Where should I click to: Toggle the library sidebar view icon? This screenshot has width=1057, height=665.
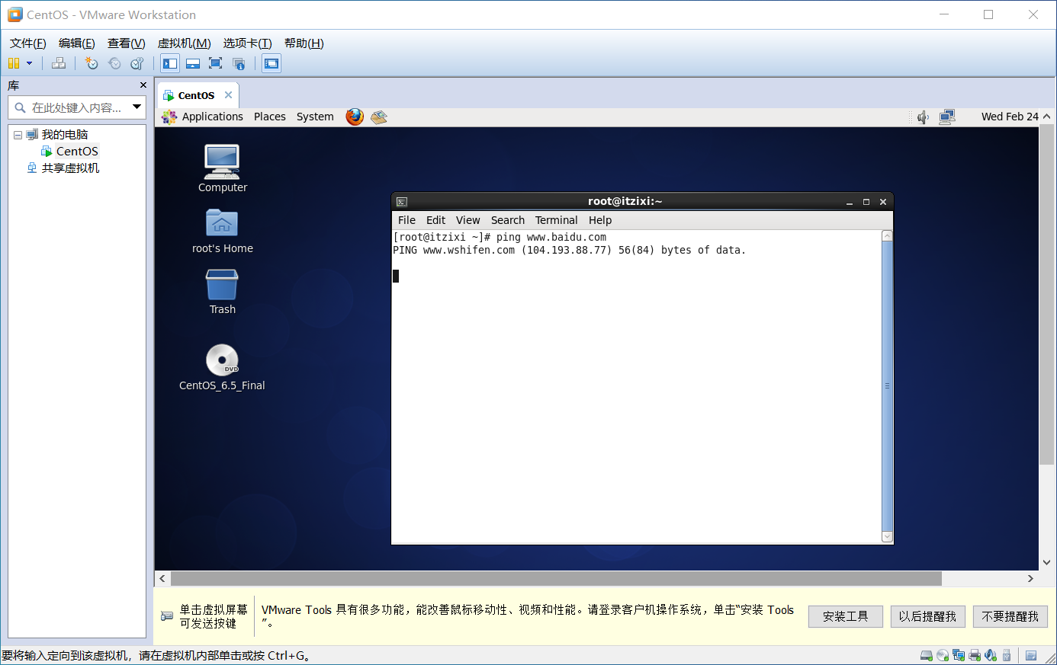coord(170,63)
